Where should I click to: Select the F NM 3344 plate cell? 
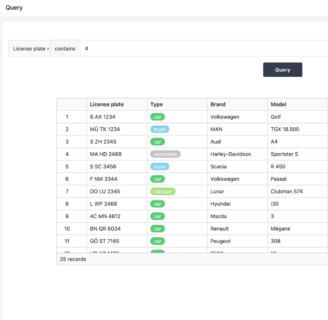point(117,179)
